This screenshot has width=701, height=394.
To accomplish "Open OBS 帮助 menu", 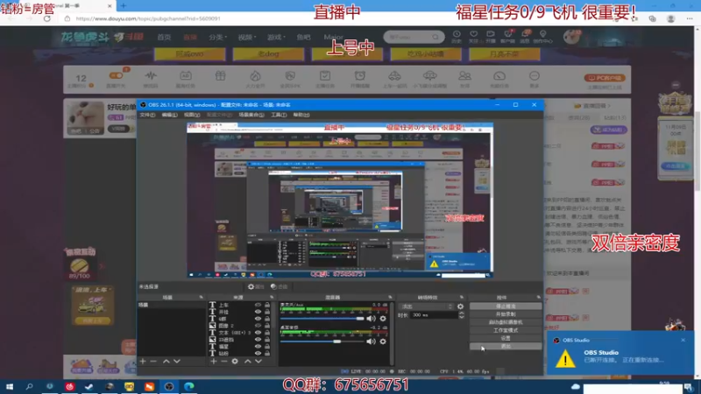I will tap(301, 115).
